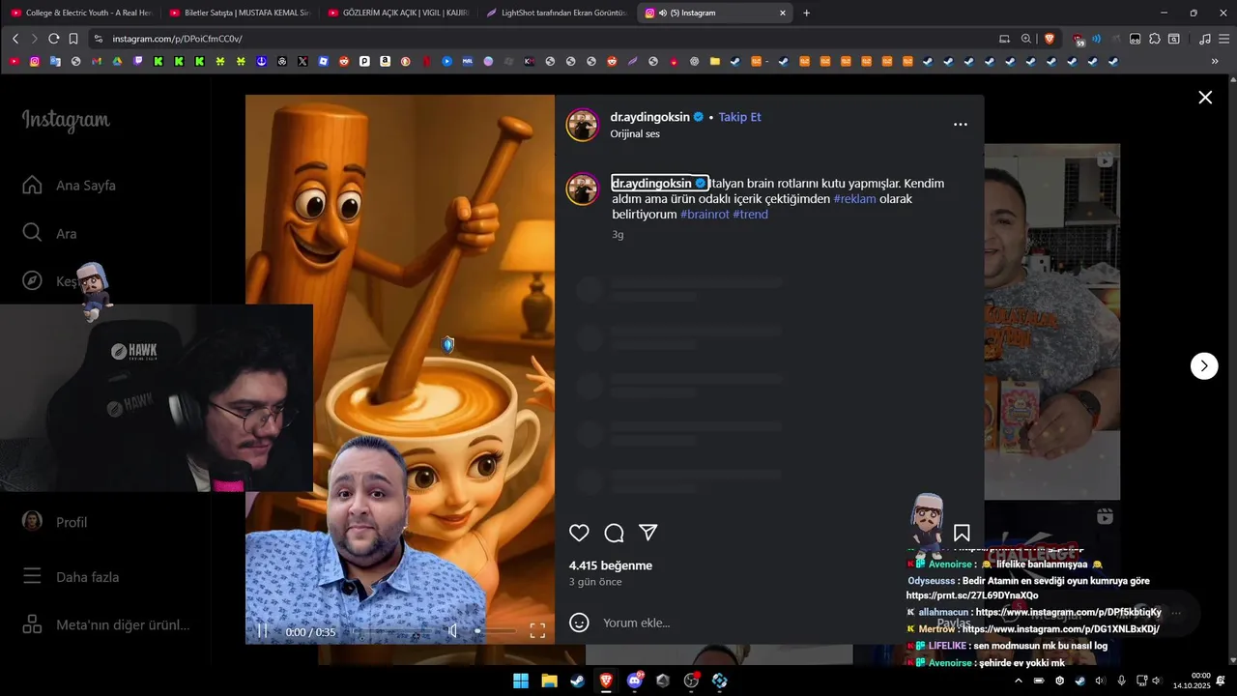1237x696 pixels.
Task: Open the Gmail bookmark
Action: click(97, 61)
